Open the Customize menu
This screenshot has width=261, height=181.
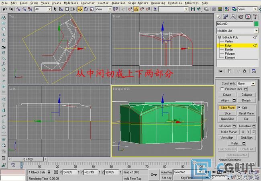click(175, 3)
